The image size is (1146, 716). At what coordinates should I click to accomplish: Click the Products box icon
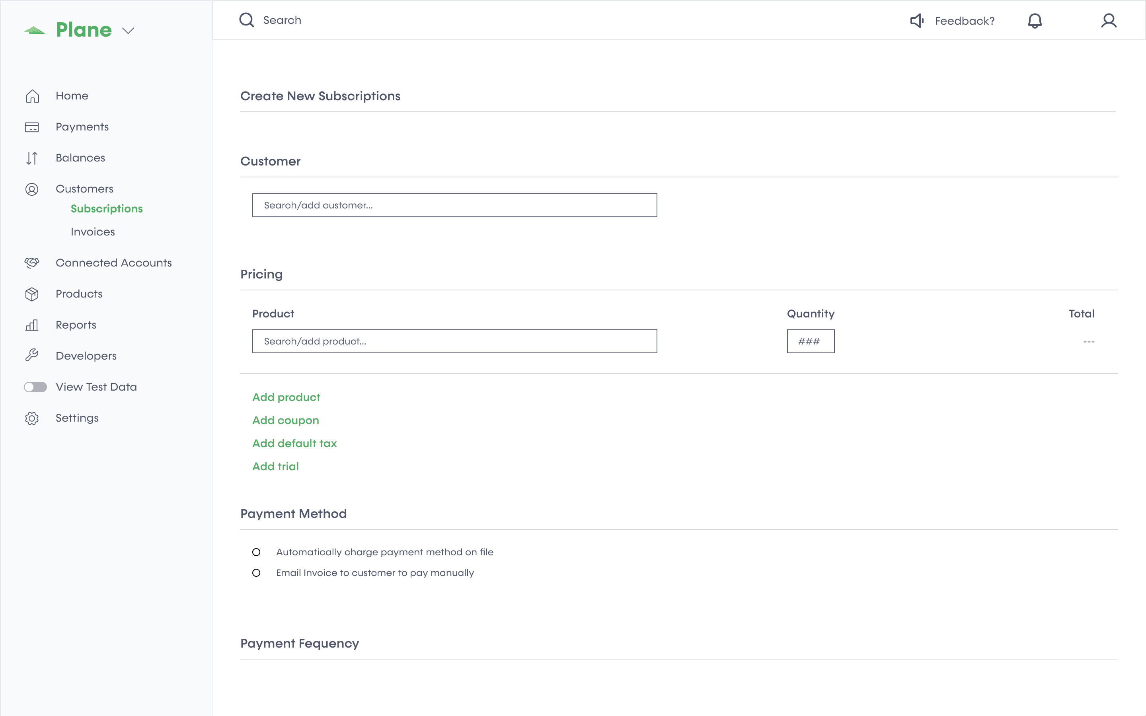[x=32, y=294]
